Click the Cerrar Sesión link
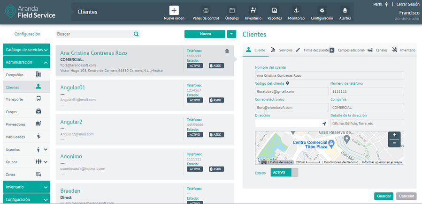Image resolution: width=422 pixels, height=204 pixels. coord(408,4)
